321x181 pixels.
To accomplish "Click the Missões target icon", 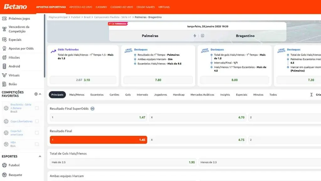I will pos(4,58).
